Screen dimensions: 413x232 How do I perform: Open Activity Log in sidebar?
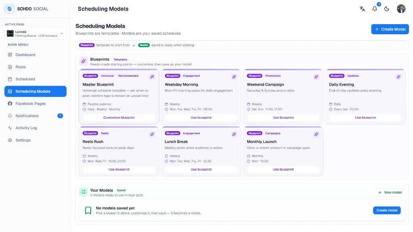tap(35, 128)
